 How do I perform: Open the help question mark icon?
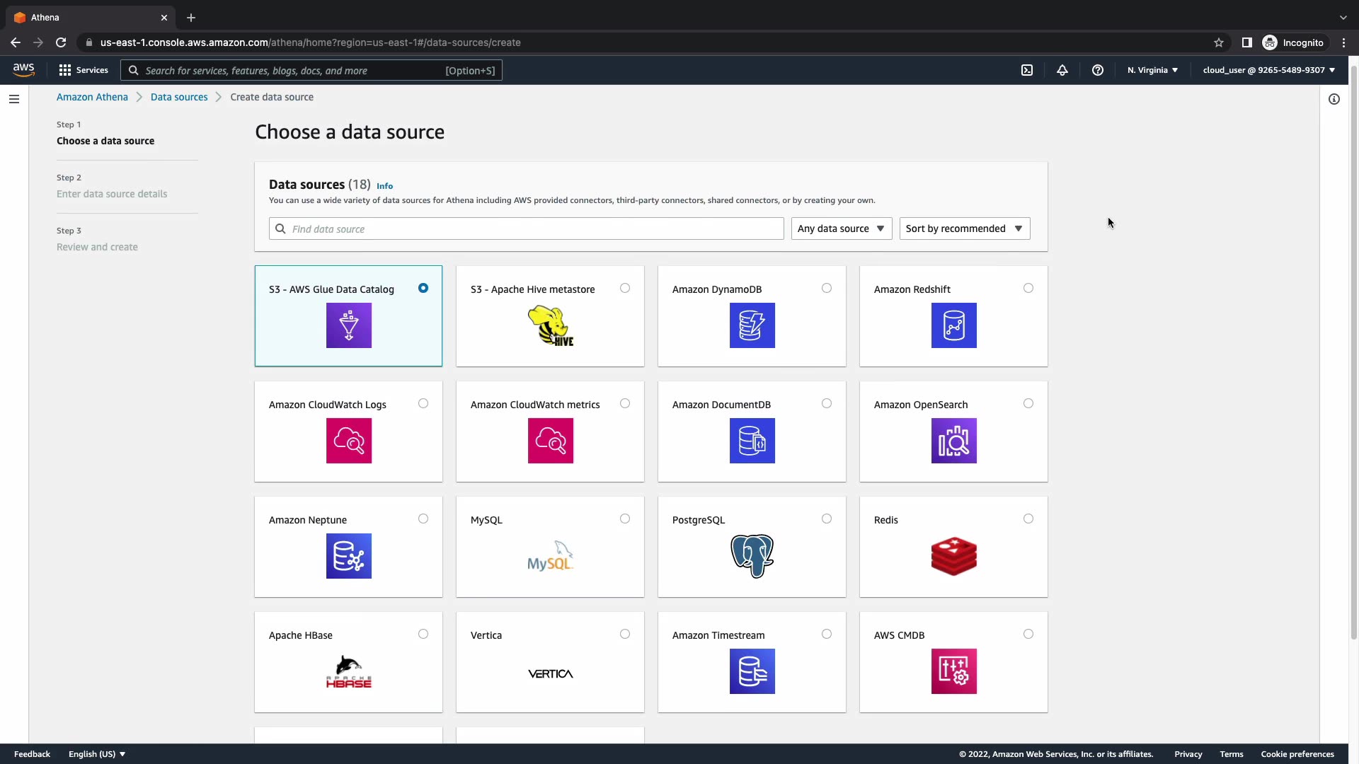1098,70
